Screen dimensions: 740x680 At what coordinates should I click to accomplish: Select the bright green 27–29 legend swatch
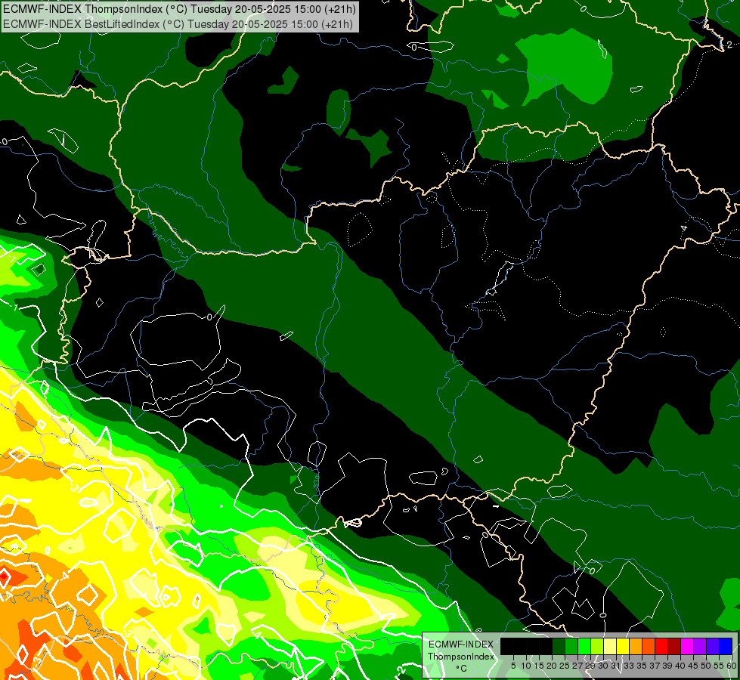(x=584, y=646)
